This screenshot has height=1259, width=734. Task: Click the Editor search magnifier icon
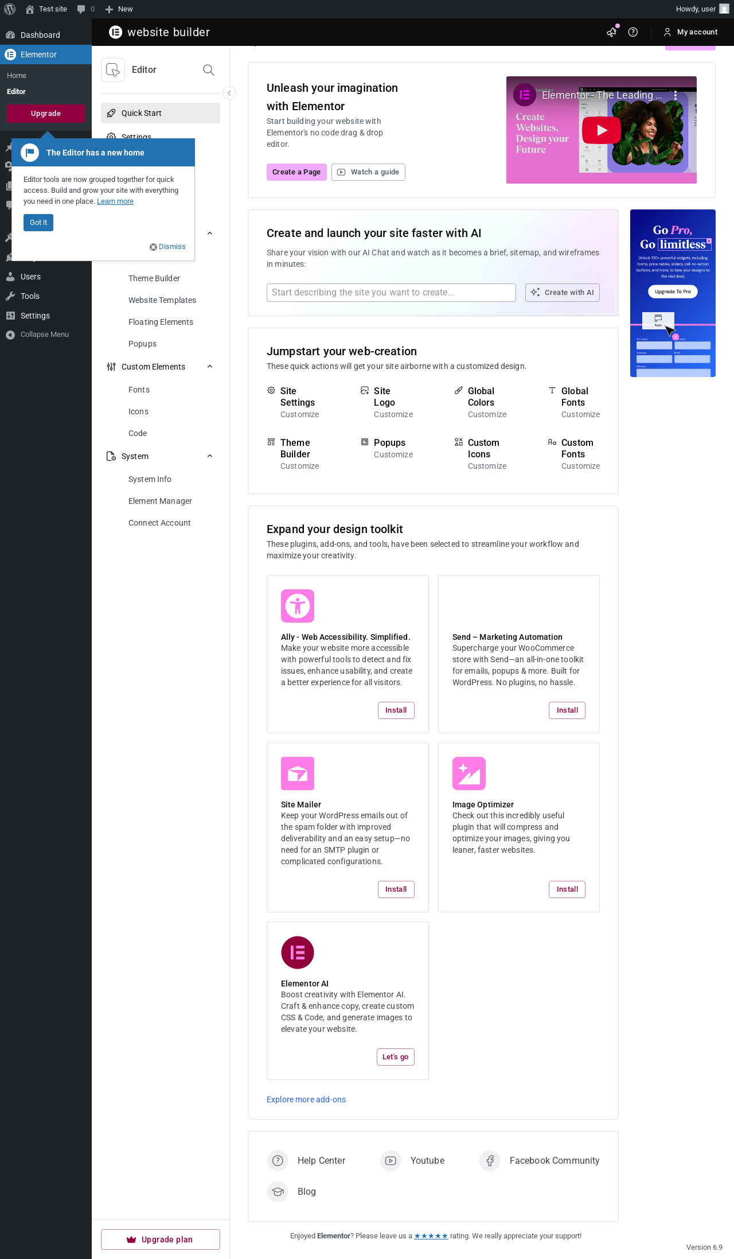tap(209, 70)
